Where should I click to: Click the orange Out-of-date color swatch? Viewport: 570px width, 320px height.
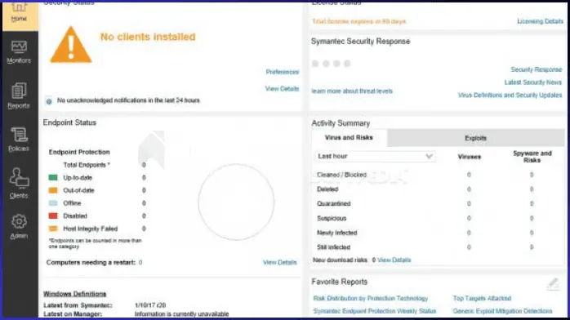pyautogui.click(x=53, y=190)
